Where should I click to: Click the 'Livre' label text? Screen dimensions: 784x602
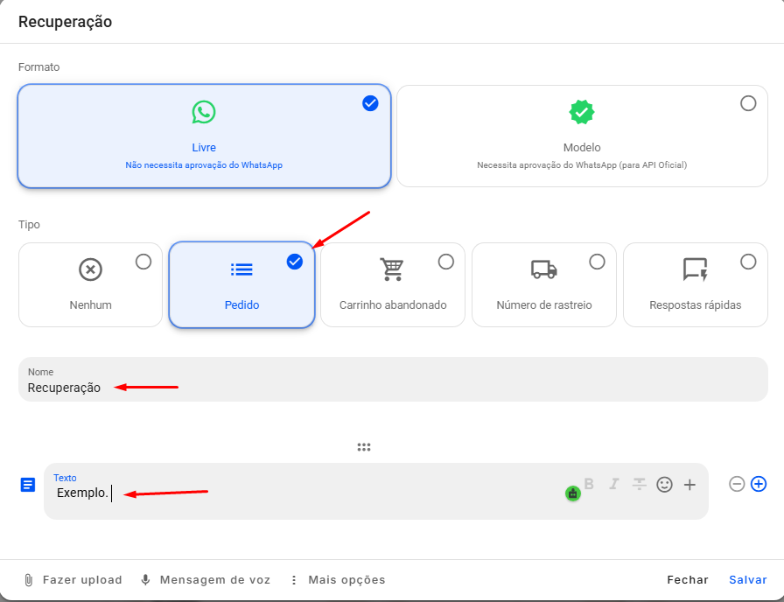[x=204, y=148]
